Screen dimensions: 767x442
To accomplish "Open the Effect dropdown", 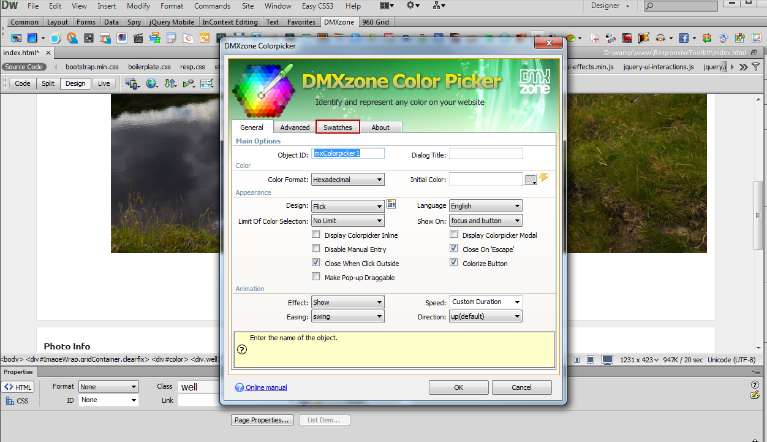I will 348,302.
